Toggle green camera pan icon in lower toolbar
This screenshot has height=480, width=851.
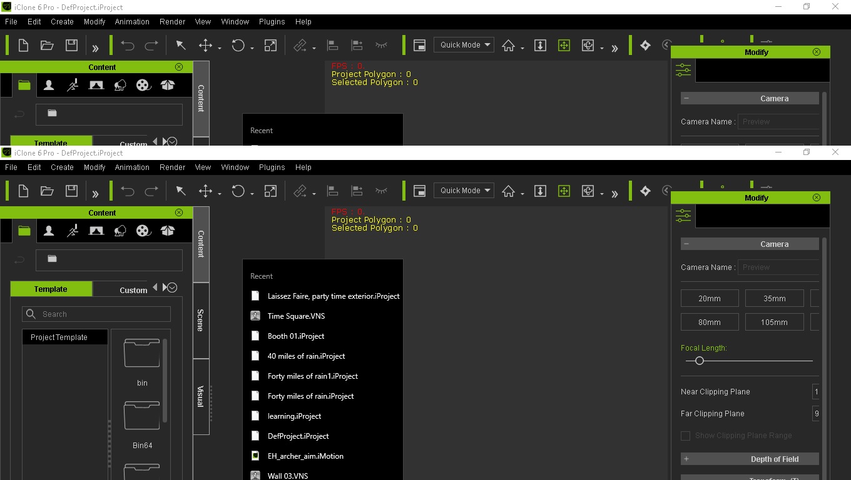coord(564,191)
